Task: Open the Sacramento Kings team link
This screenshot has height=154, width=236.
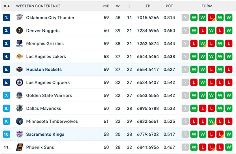Action: pos(45,134)
